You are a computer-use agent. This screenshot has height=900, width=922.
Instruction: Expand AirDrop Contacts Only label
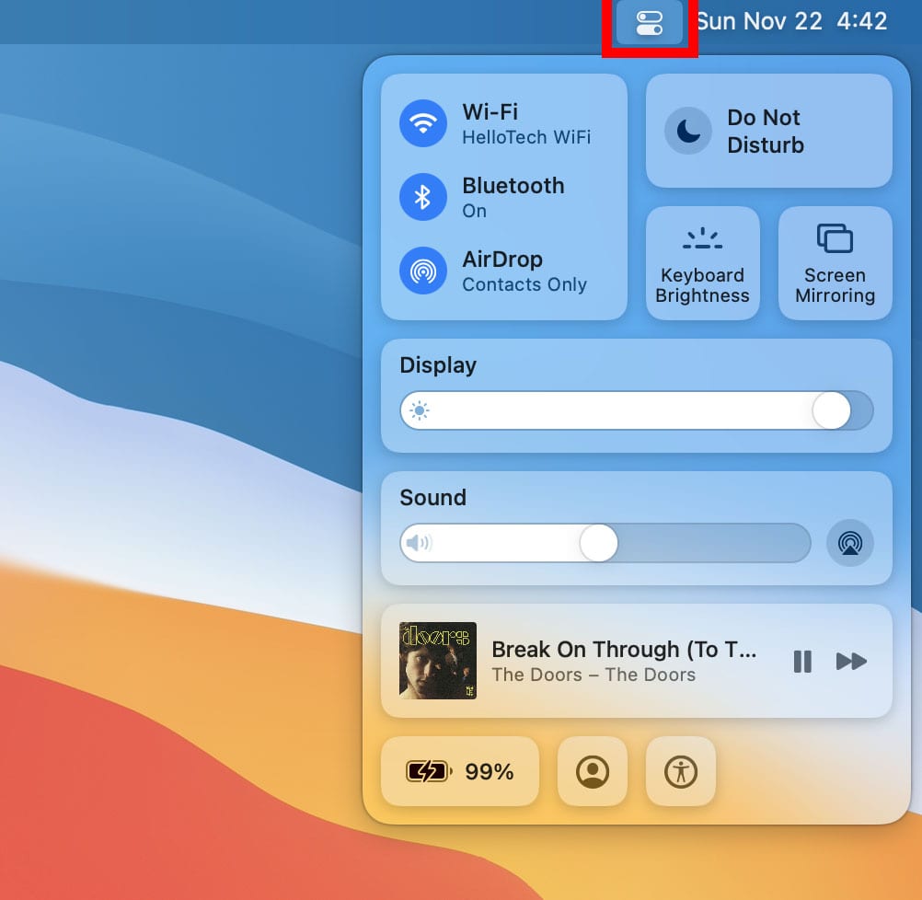tap(524, 284)
